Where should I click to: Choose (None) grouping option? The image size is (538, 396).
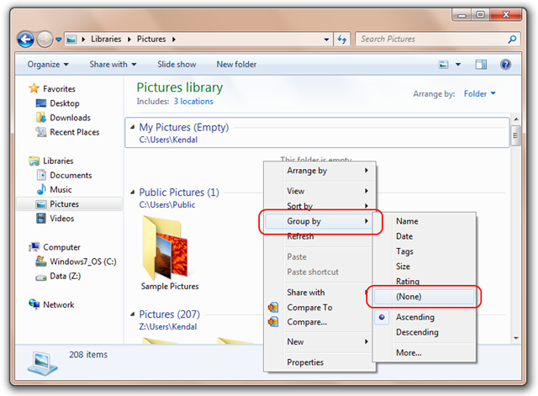(409, 297)
